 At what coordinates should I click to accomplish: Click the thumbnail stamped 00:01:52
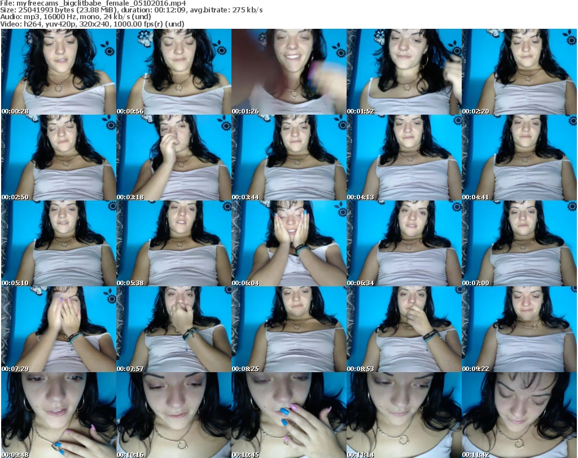404,72
